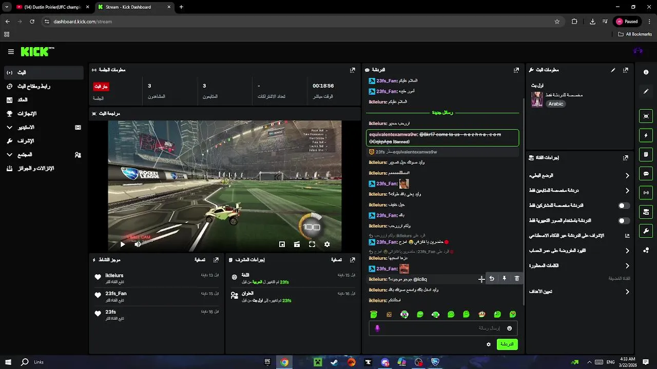Toggle theater mode in stream preview
This screenshot has height=369, width=657.
(x=297, y=244)
